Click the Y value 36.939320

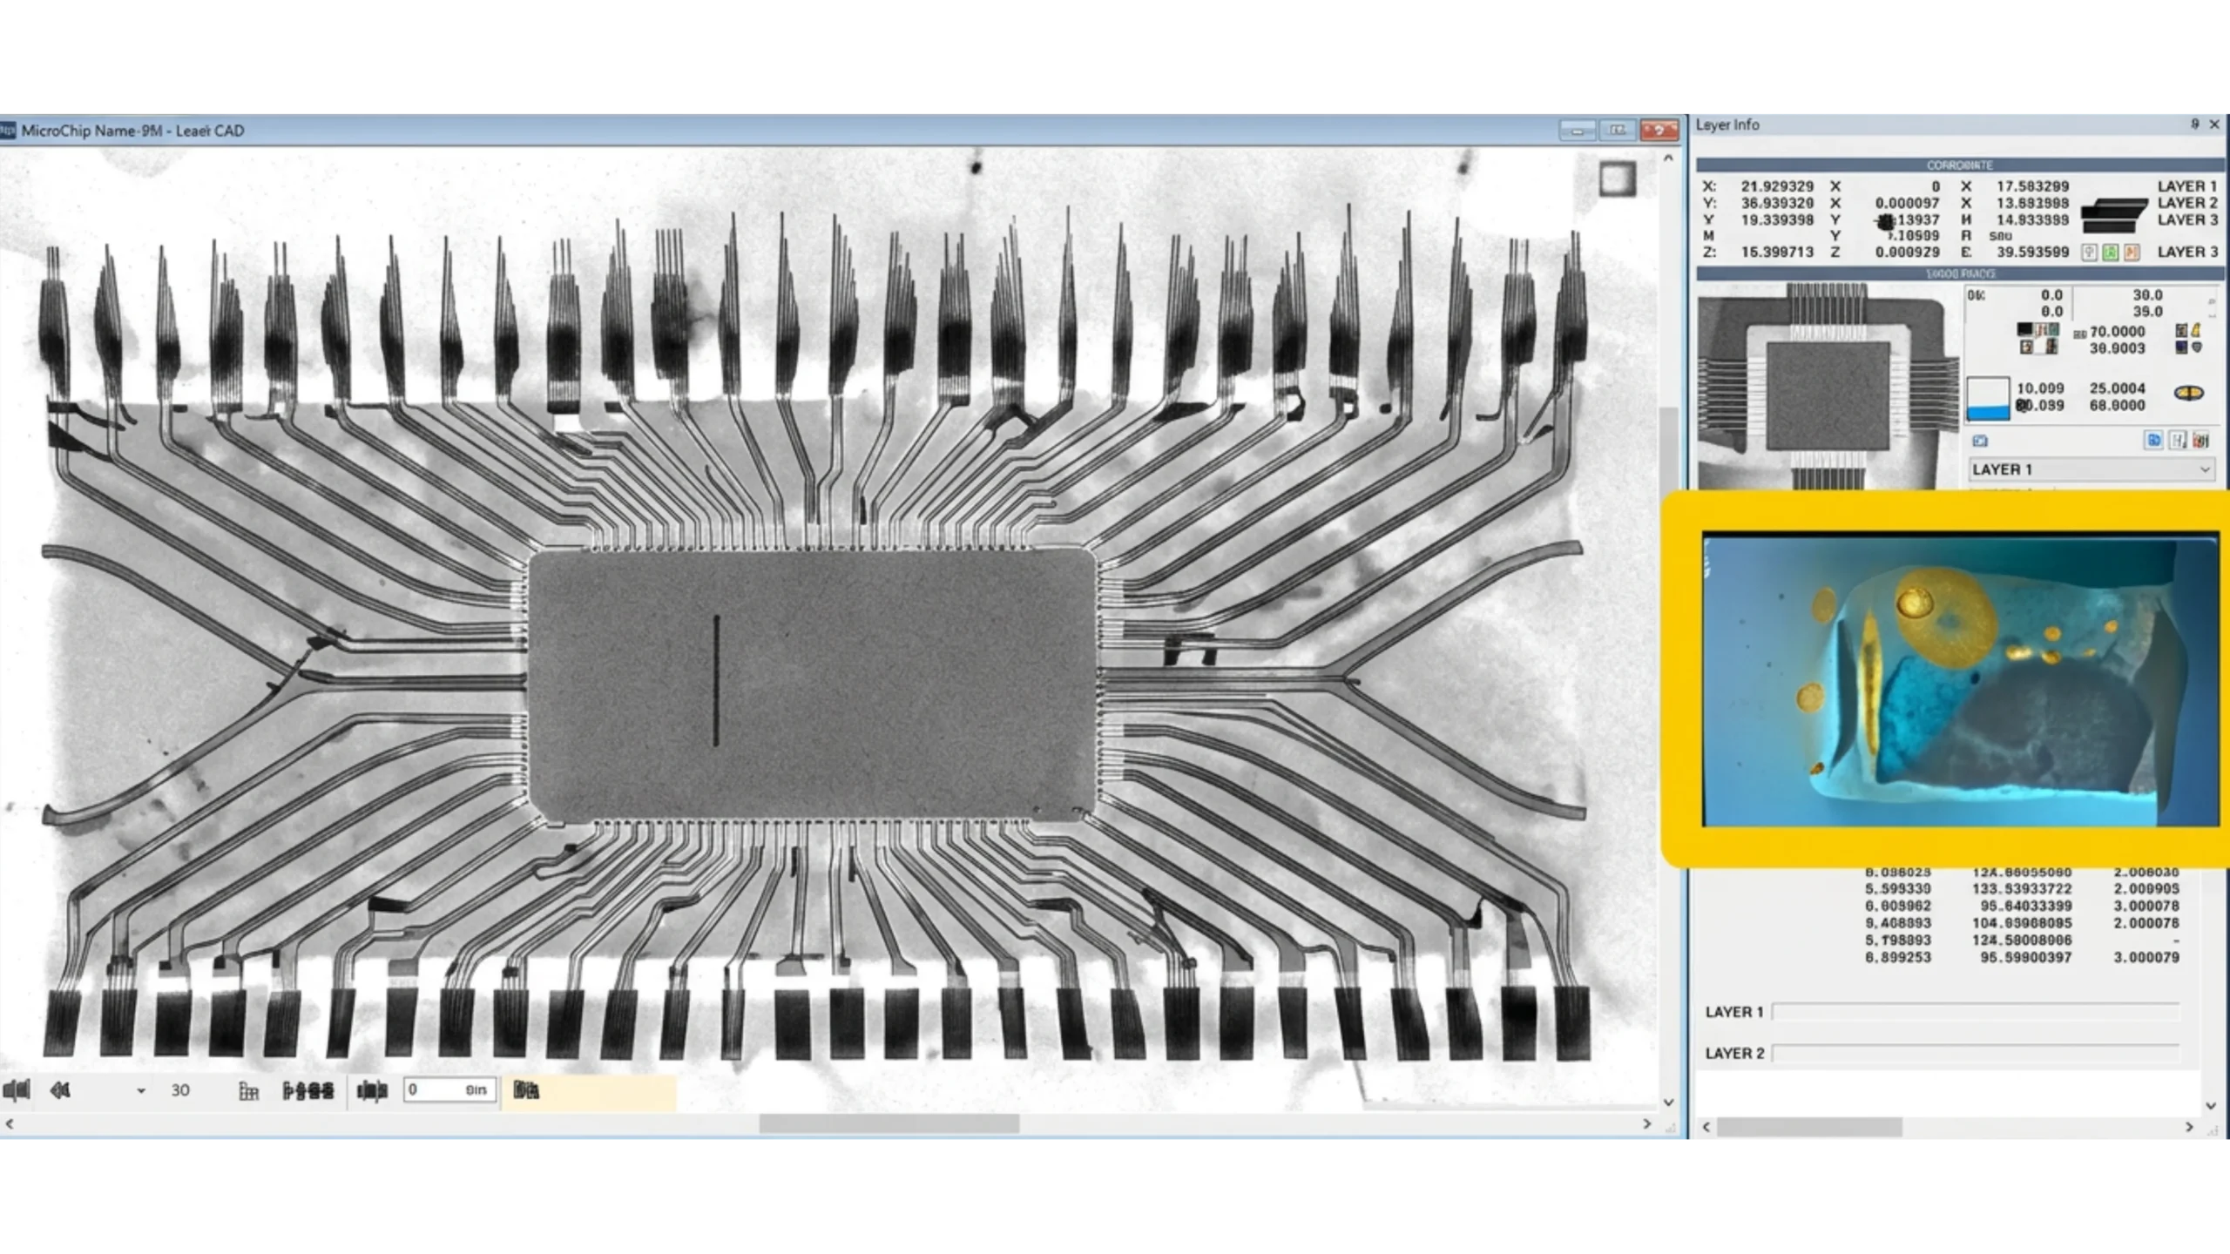coord(1777,203)
